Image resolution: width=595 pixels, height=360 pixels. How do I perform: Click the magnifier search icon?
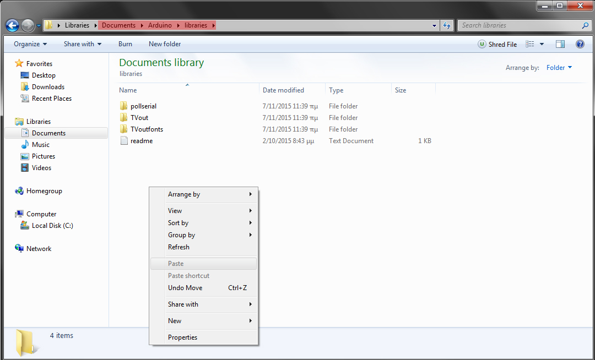pos(585,25)
